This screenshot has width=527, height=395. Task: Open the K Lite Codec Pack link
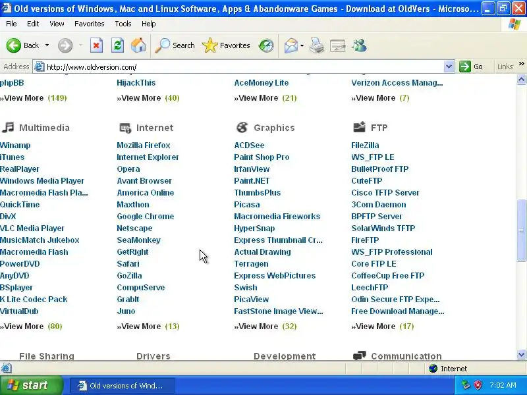click(34, 300)
